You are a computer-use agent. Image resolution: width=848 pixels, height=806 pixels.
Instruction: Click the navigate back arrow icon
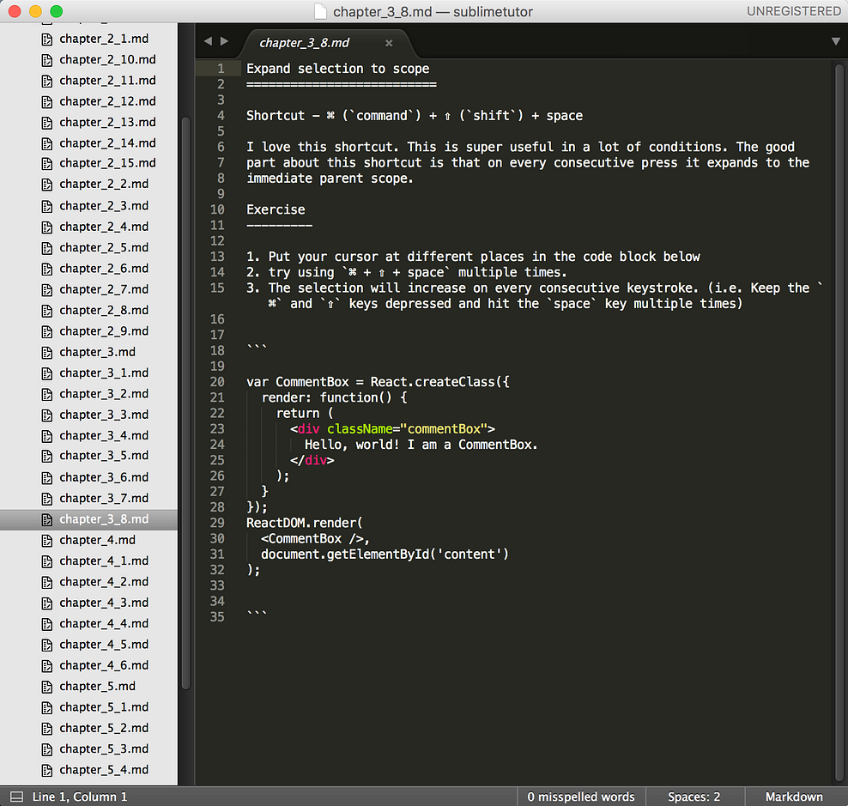(208, 40)
